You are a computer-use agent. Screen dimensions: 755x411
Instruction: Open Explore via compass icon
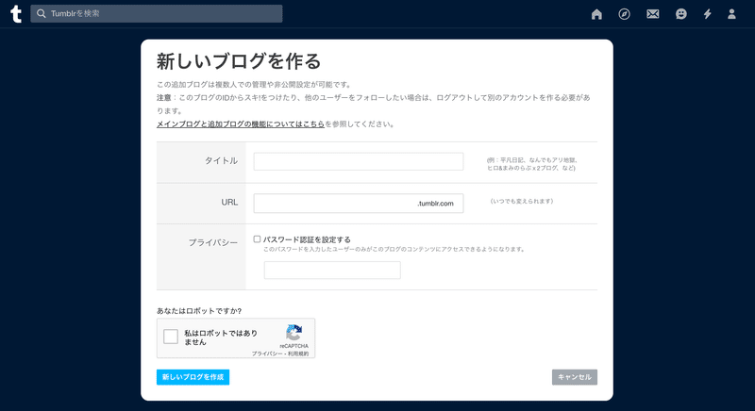624,14
